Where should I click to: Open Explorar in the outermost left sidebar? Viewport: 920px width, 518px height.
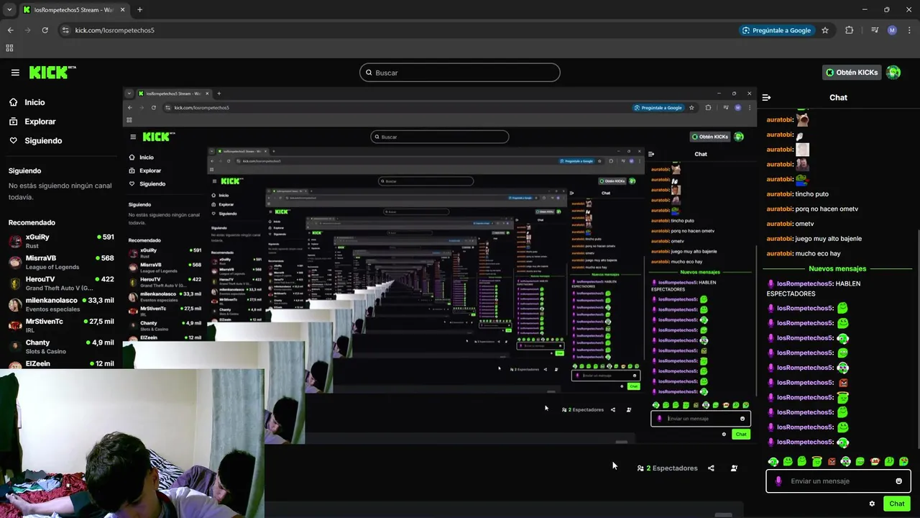pyautogui.click(x=40, y=122)
